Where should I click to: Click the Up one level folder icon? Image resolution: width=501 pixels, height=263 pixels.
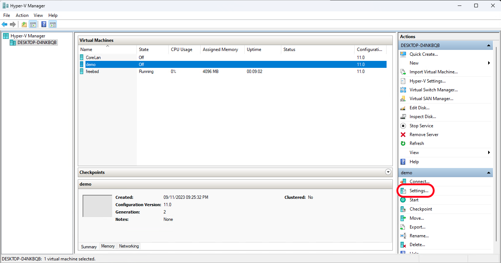[24, 25]
